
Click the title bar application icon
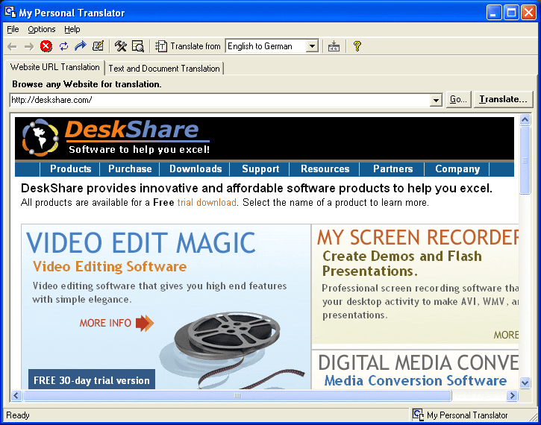(x=10, y=13)
